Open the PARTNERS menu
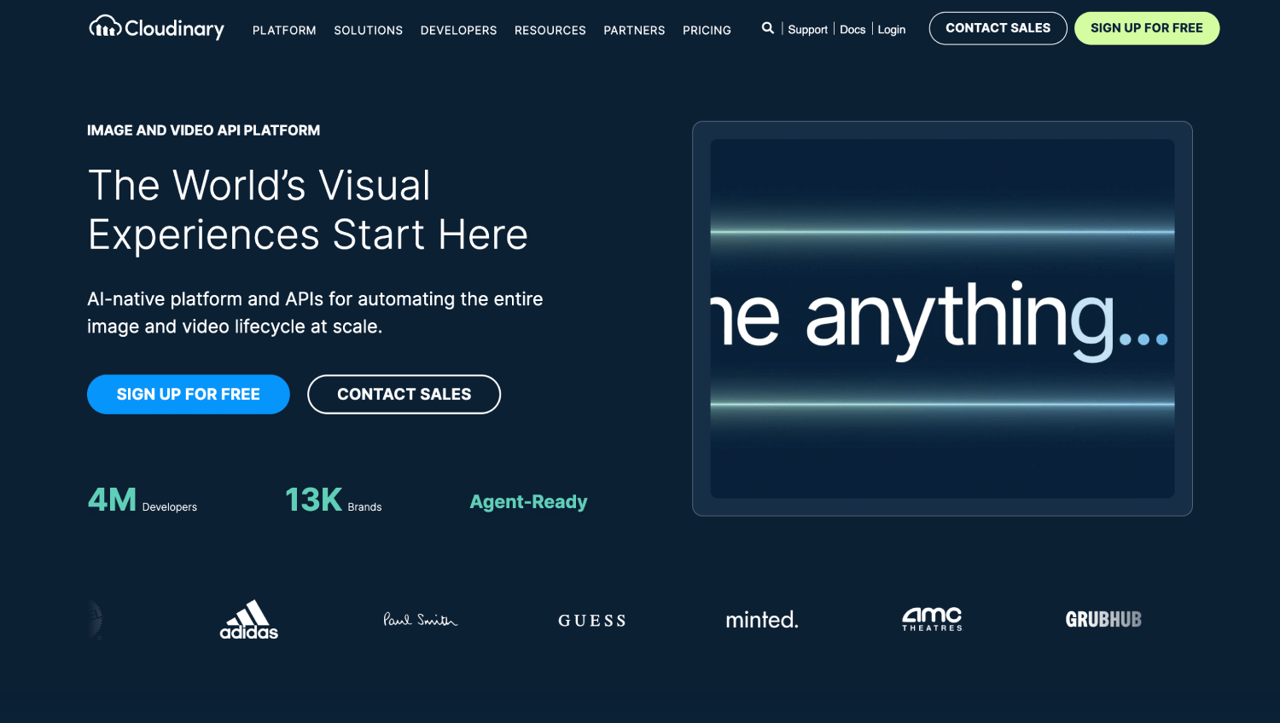This screenshot has width=1280, height=723. 634,30
